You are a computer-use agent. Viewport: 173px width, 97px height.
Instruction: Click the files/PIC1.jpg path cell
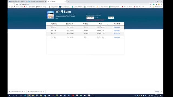(x=100, y=37)
